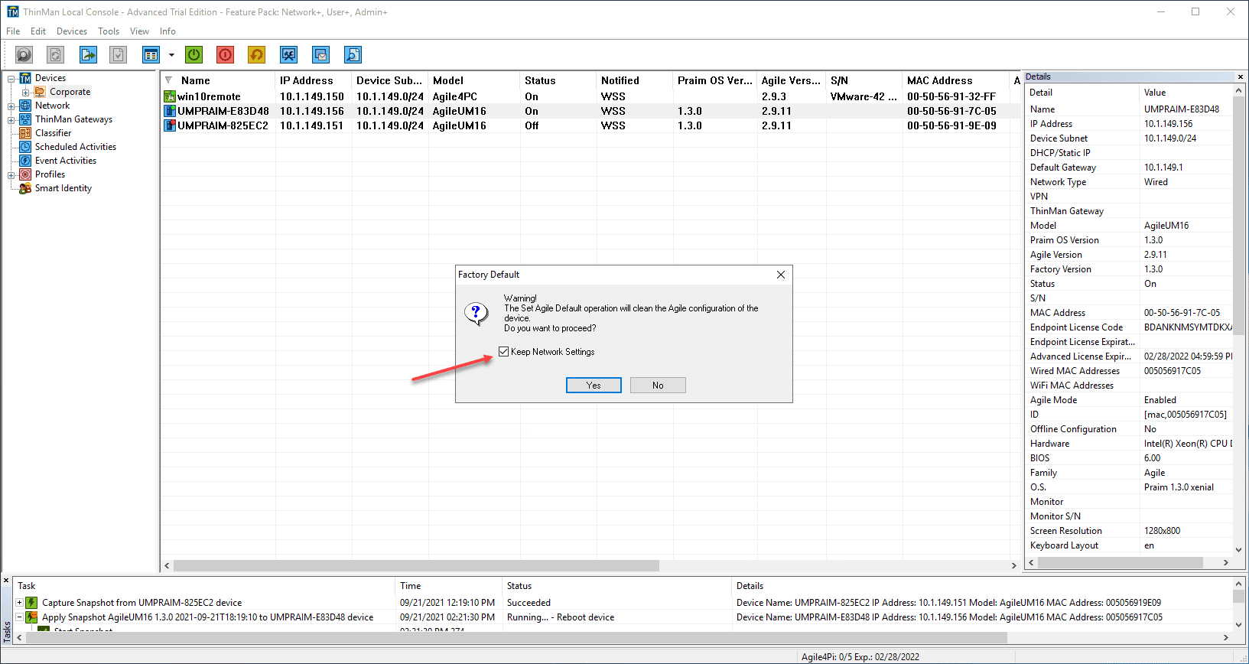The height and width of the screenshot is (664, 1249).
Task: Click the table layout view toolbar icon
Action: (x=151, y=54)
